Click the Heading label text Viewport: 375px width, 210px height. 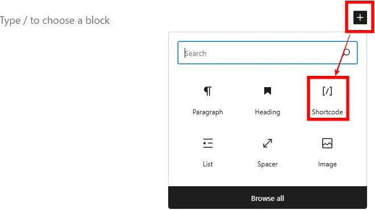[268, 112]
